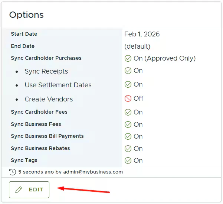
Task: Click the Sync Business Bill Payments check icon
Action: click(128, 136)
